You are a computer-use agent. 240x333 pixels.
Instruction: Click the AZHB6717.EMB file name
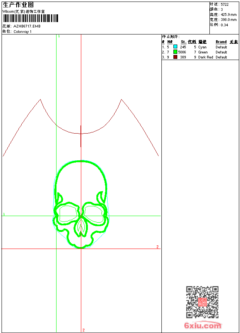click(27, 26)
